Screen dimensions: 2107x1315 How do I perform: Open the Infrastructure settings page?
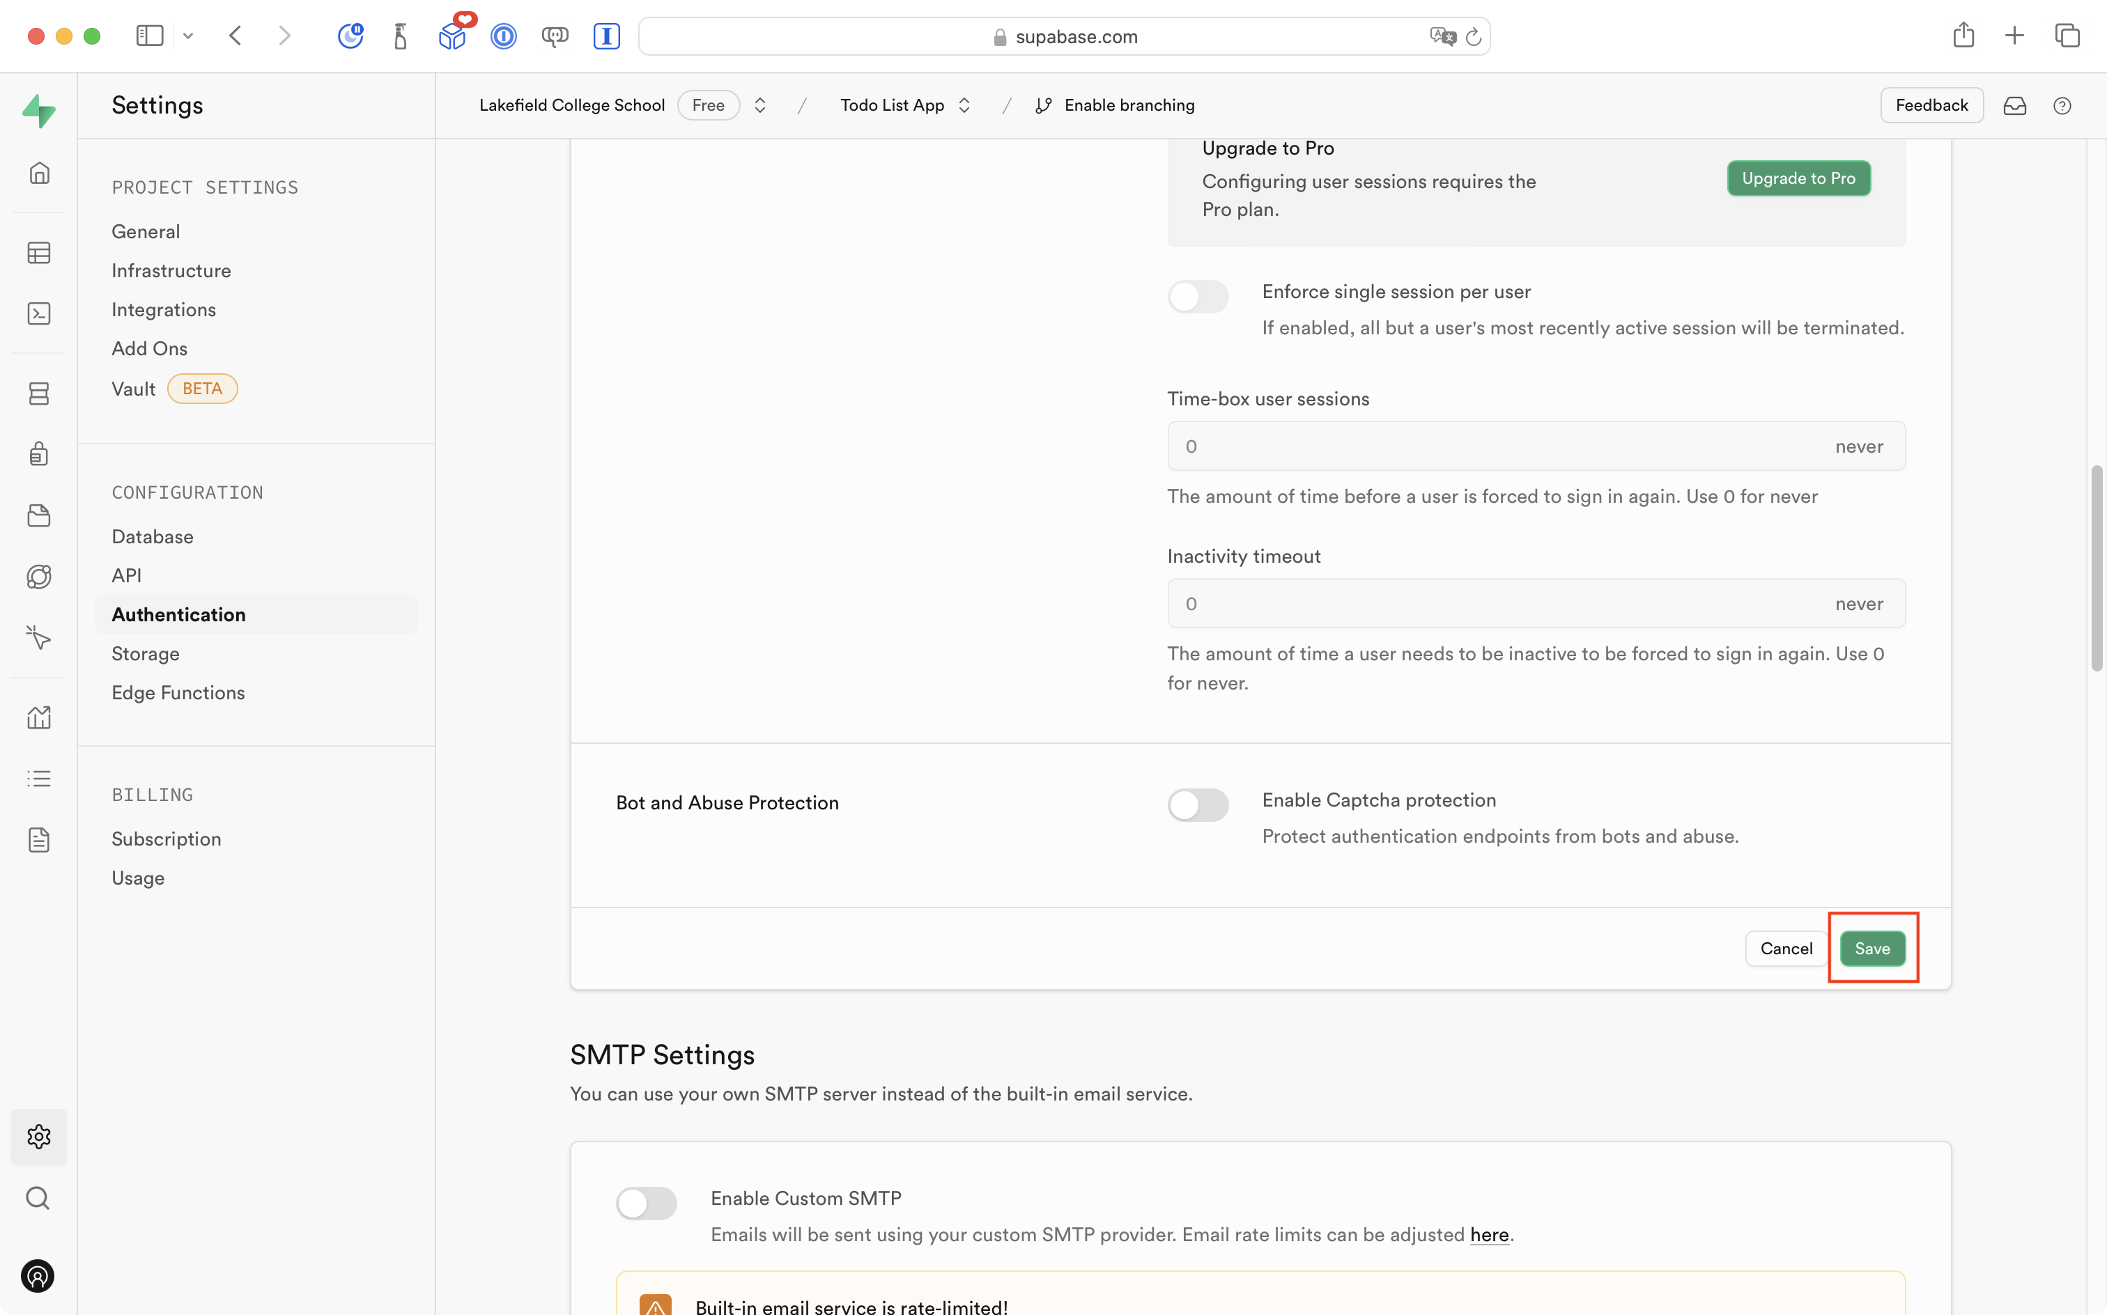171,270
